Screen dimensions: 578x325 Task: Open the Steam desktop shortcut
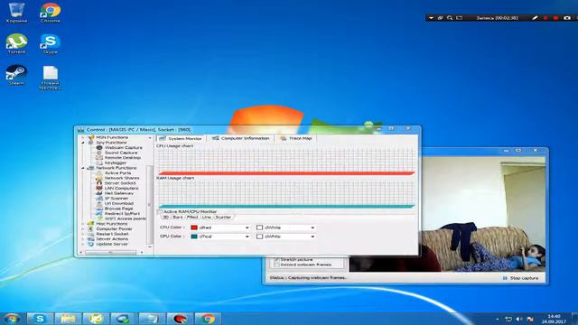pyautogui.click(x=16, y=75)
